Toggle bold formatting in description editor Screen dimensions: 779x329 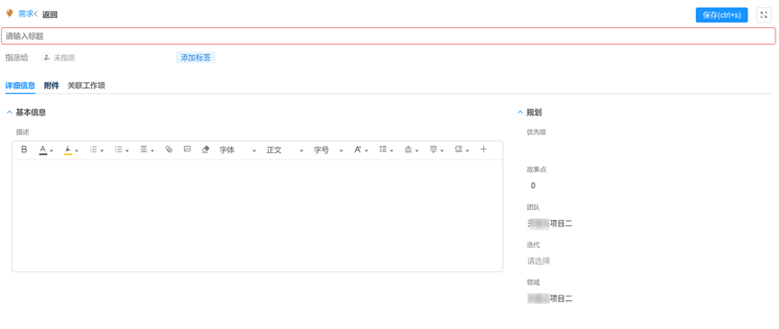click(x=23, y=150)
